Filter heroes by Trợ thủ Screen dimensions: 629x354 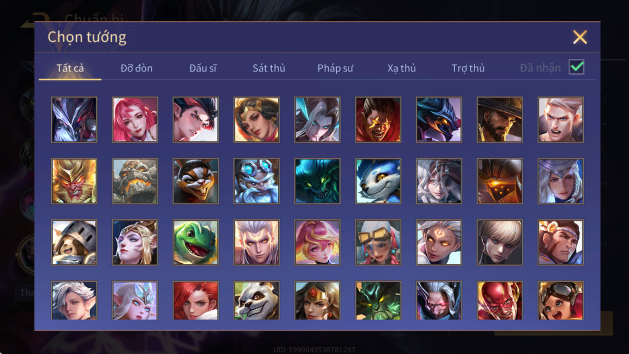[468, 68]
